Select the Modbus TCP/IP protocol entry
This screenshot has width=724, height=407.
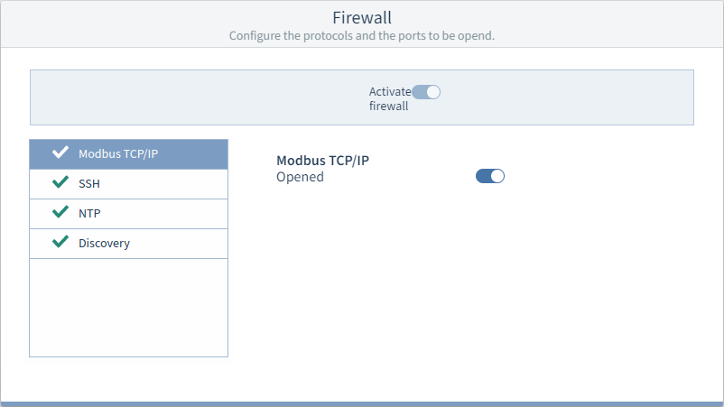(x=129, y=154)
